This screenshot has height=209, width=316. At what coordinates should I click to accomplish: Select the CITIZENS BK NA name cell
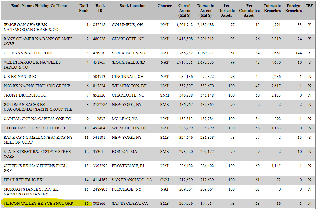[35, 168]
